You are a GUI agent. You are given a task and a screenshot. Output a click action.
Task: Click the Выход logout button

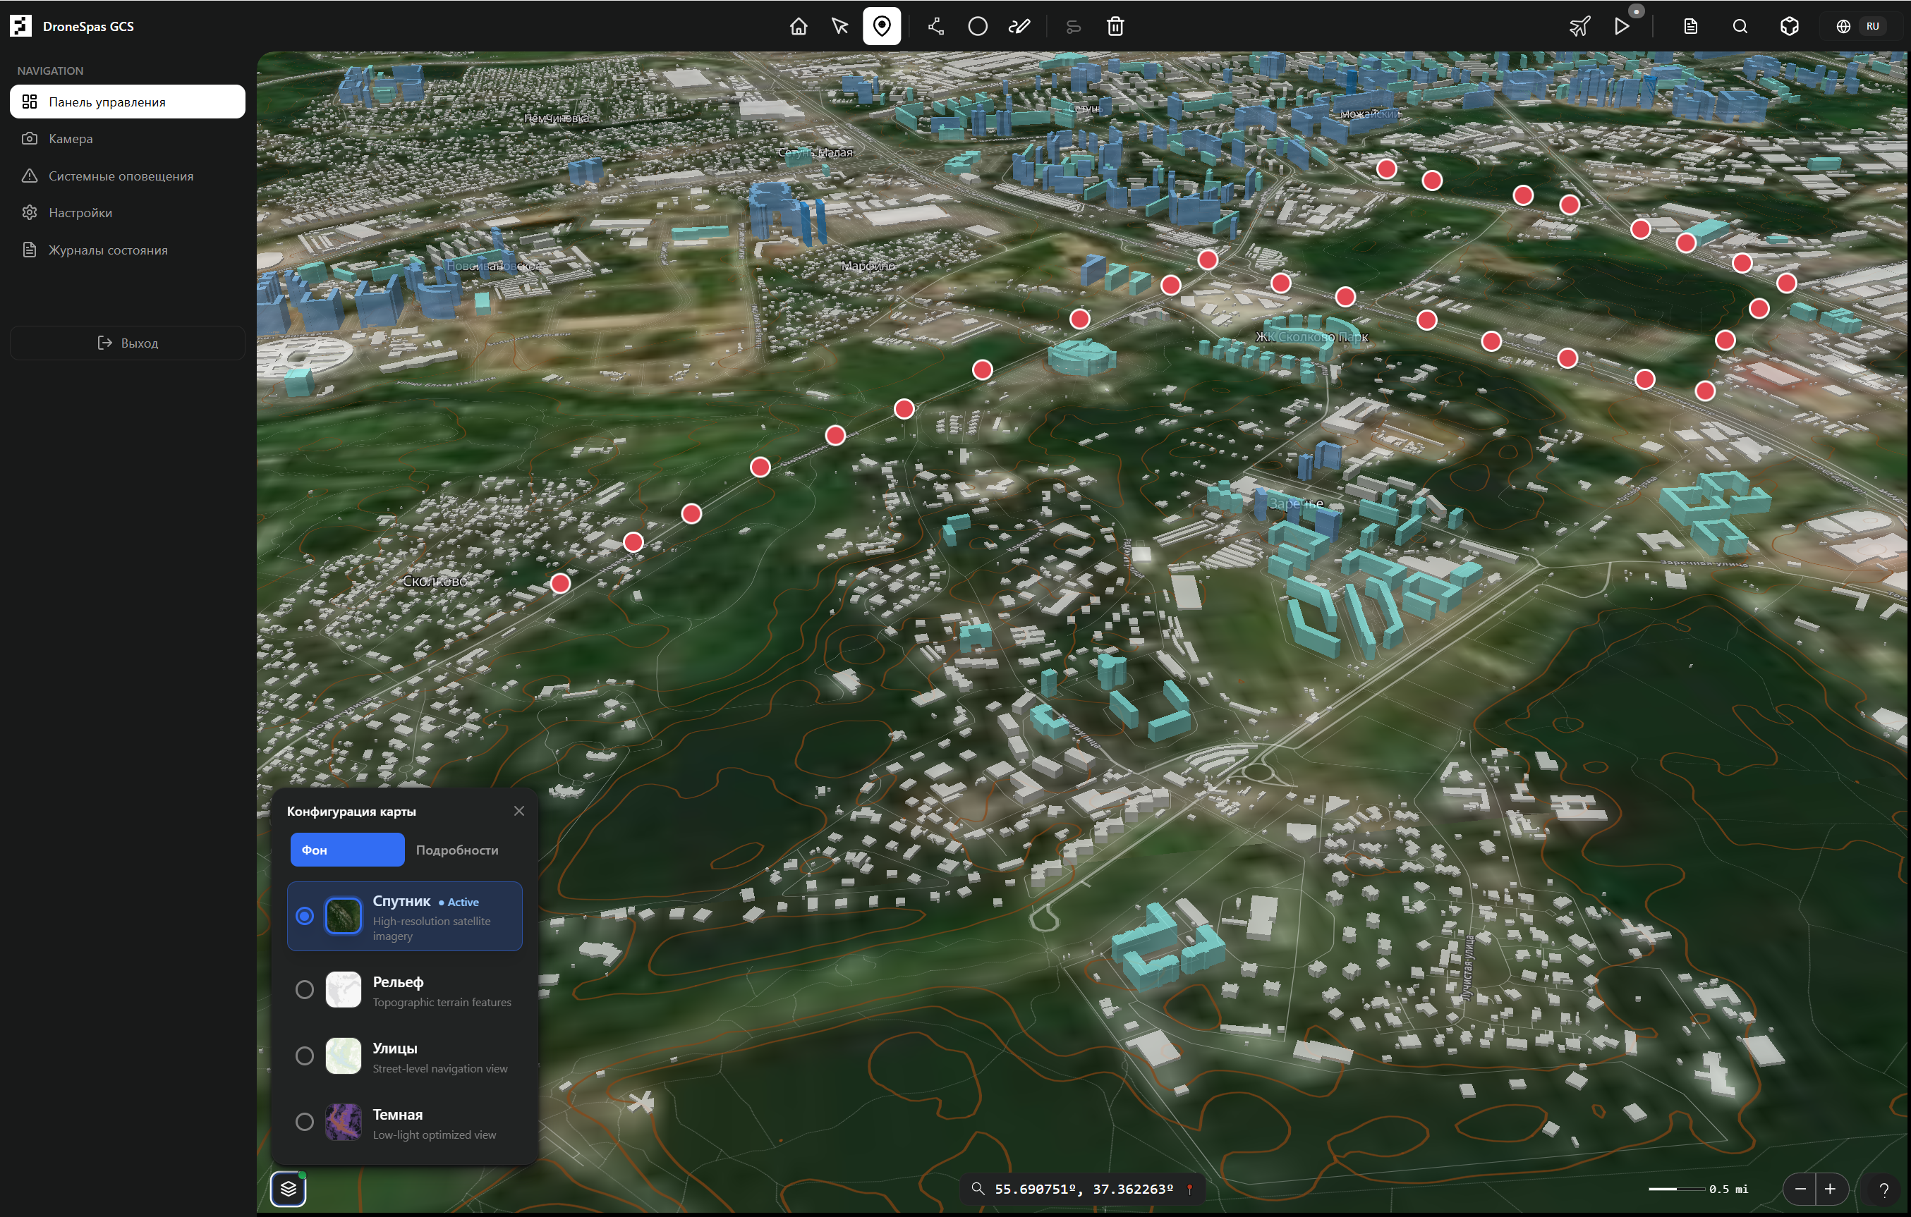click(128, 343)
